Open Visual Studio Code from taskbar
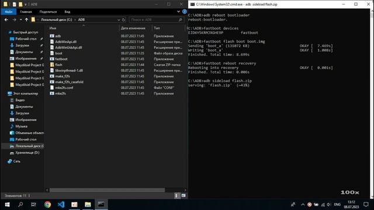Screen dimensions: 374x210 (x=61, y=205)
